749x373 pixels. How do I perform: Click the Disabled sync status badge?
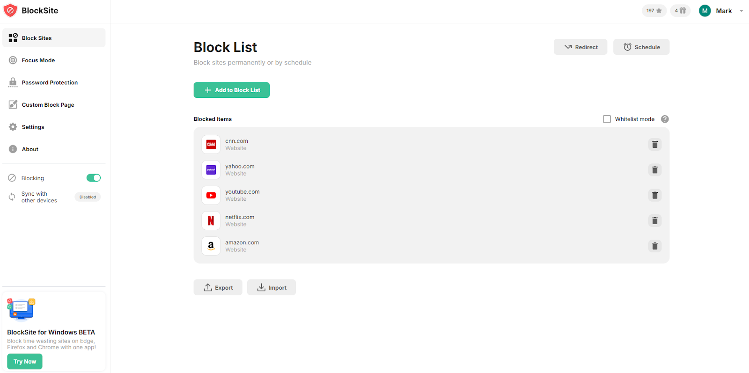point(88,197)
